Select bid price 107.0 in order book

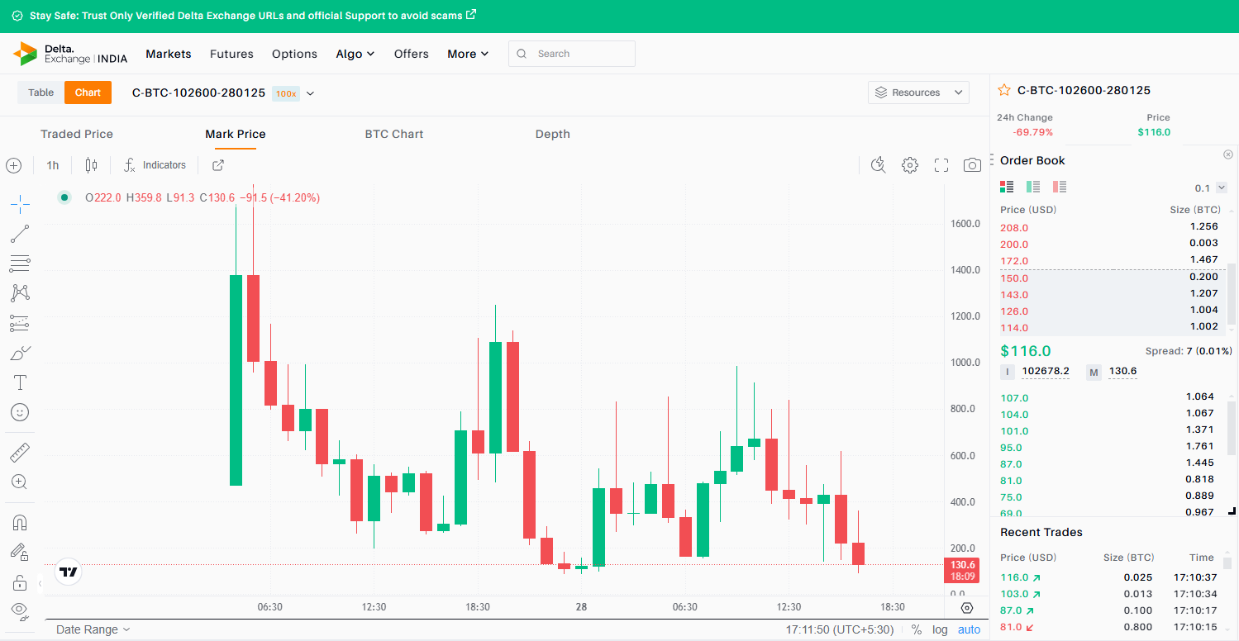click(x=1014, y=397)
